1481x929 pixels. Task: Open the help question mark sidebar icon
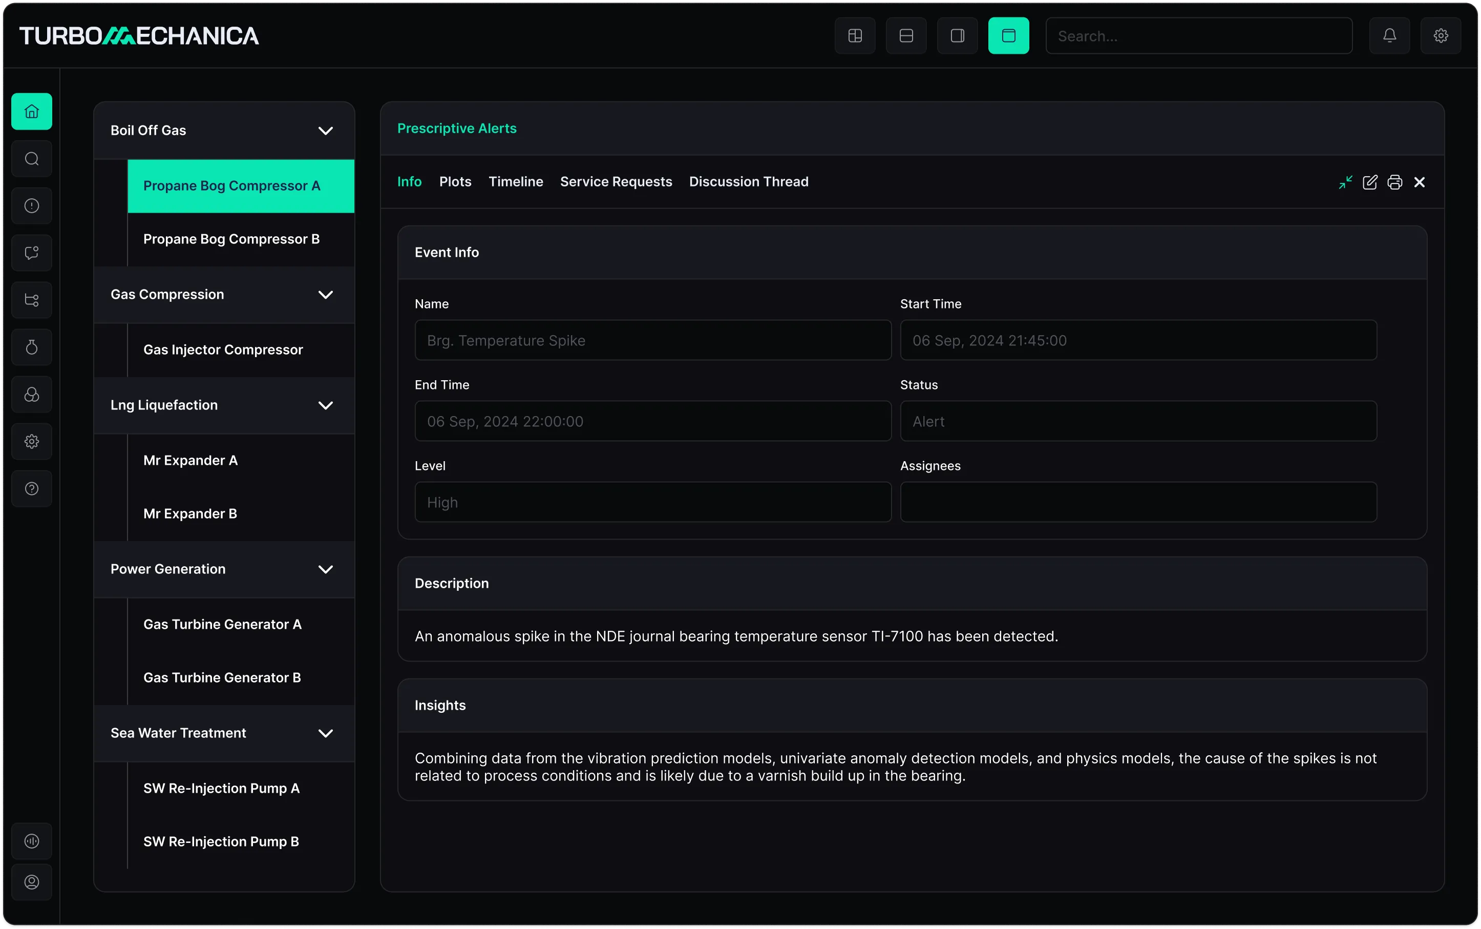coord(31,488)
